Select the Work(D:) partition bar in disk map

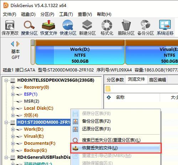80,52
